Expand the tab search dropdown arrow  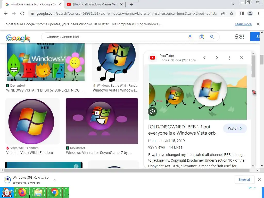click(x=233, y=4)
